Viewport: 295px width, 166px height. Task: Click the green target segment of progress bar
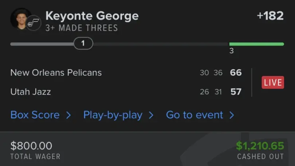[256, 44]
